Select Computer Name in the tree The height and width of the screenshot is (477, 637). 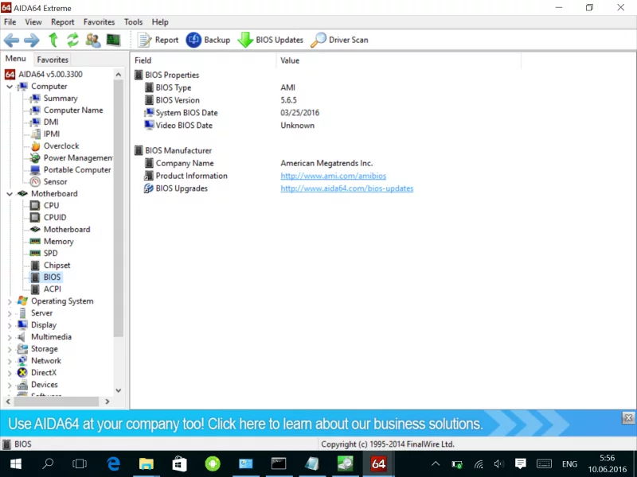coord(73,111)
